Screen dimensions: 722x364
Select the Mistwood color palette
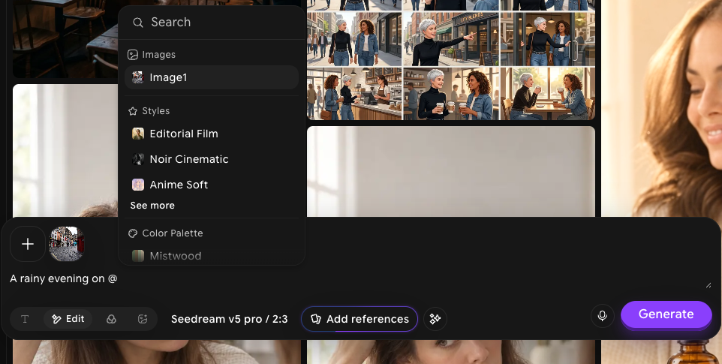point(212,256)
